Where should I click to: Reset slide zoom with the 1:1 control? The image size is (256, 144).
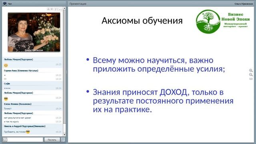(x=251, y=79)
